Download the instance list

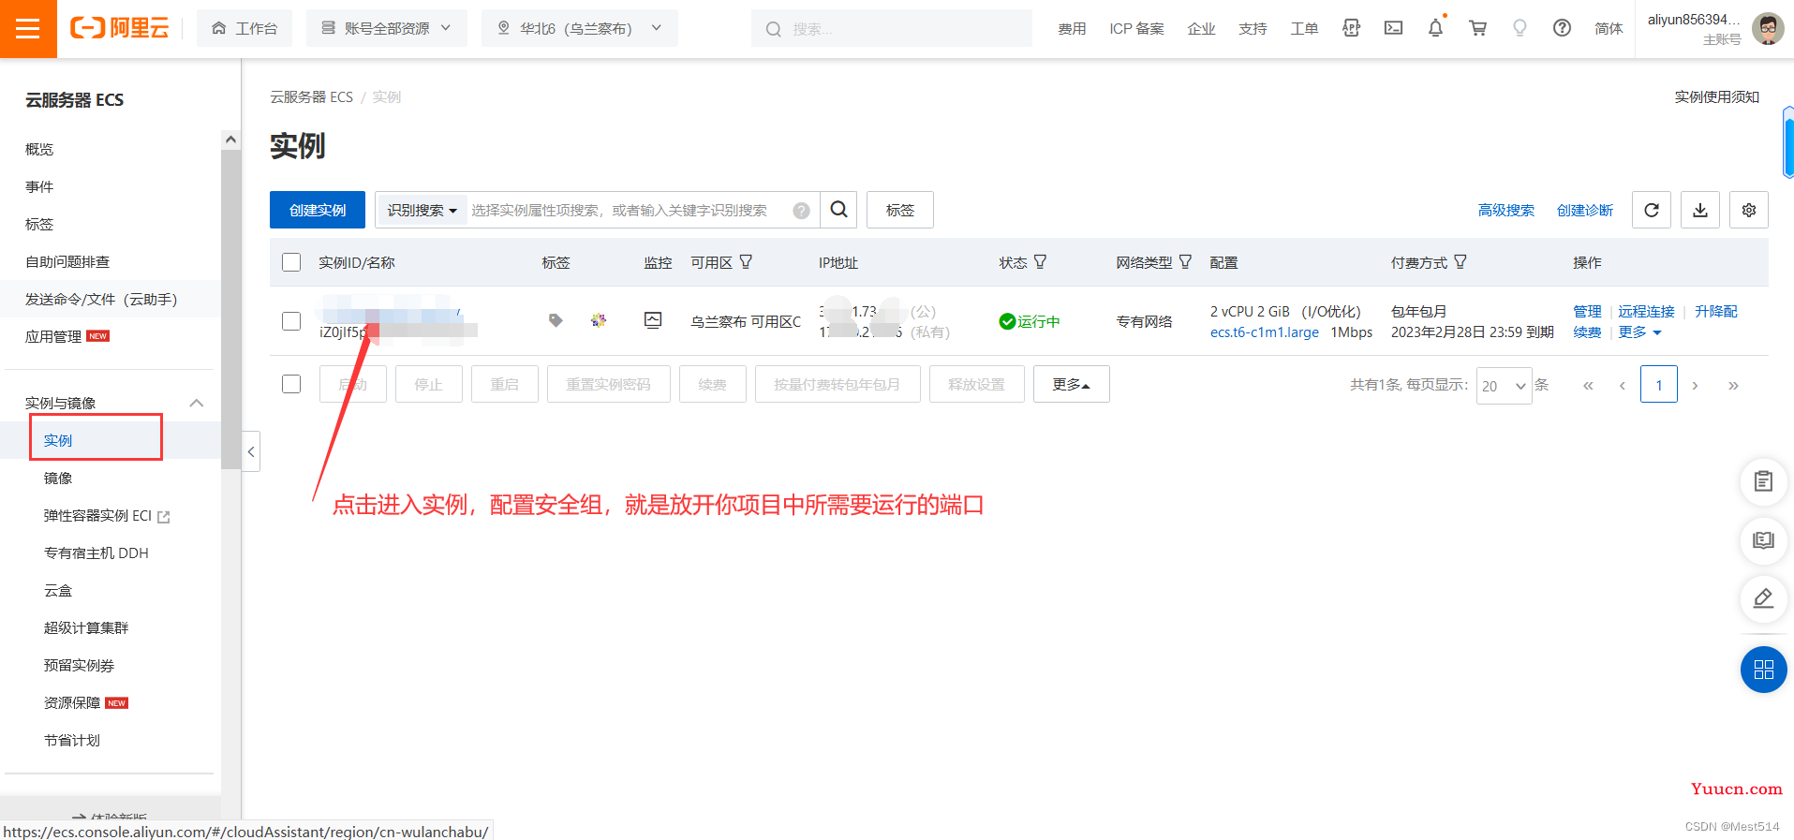coord(1700,210)
